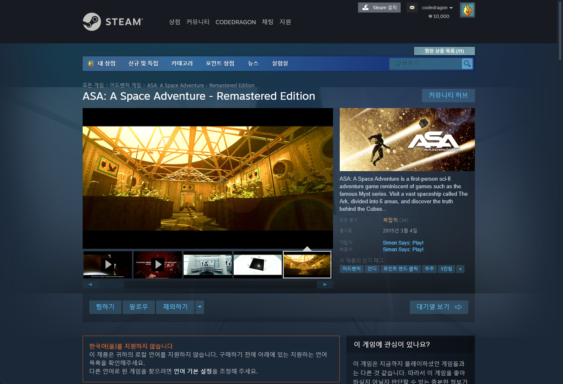This screenshot has height=384, width=563.
Task: Click the ASA Remastered Edition breadcrumb link
Action: click(201, 85)
